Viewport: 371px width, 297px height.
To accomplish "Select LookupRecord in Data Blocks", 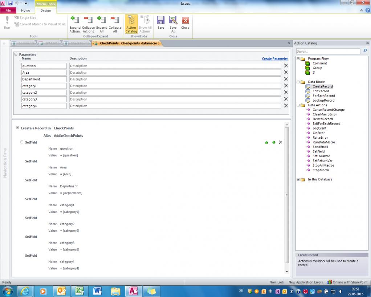I will (323, 100).
